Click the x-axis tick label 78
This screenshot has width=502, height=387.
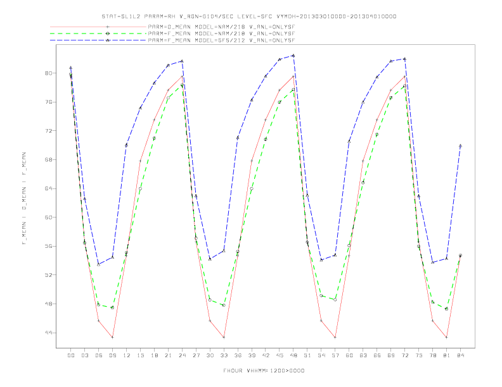[x=432, y=355]
